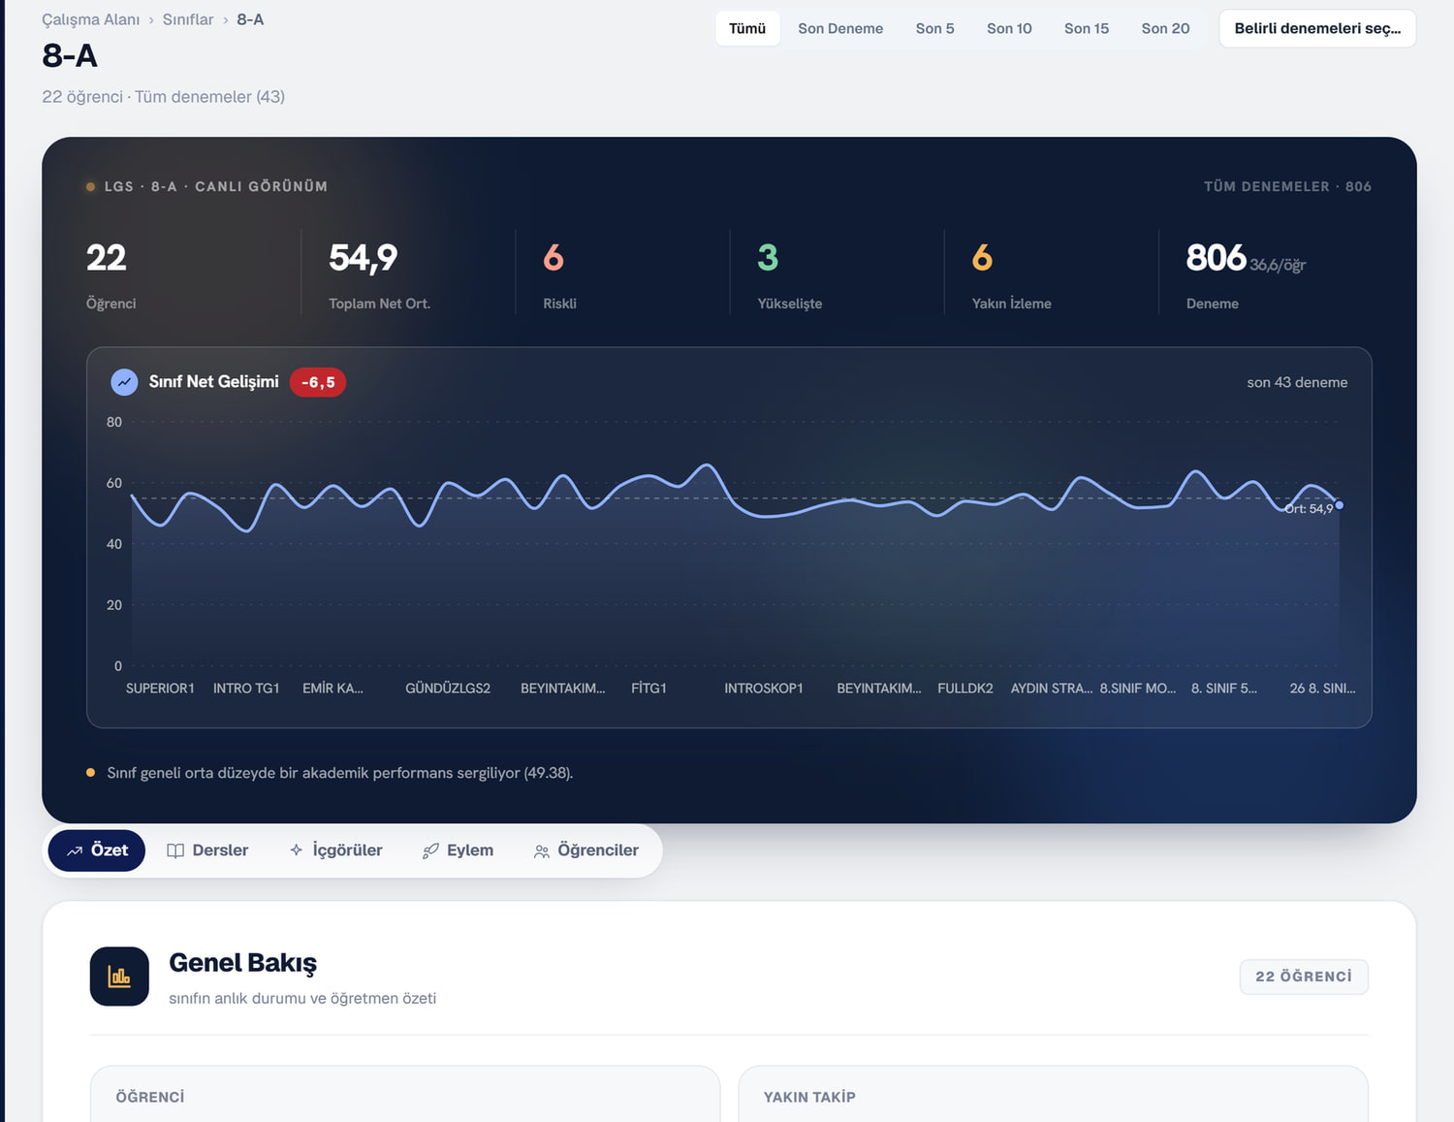The height and width of the screenshot is (1122, 1454).
Task: Click the -6,5 change badge
Action: pyautogui.click(x=318, y=382)
